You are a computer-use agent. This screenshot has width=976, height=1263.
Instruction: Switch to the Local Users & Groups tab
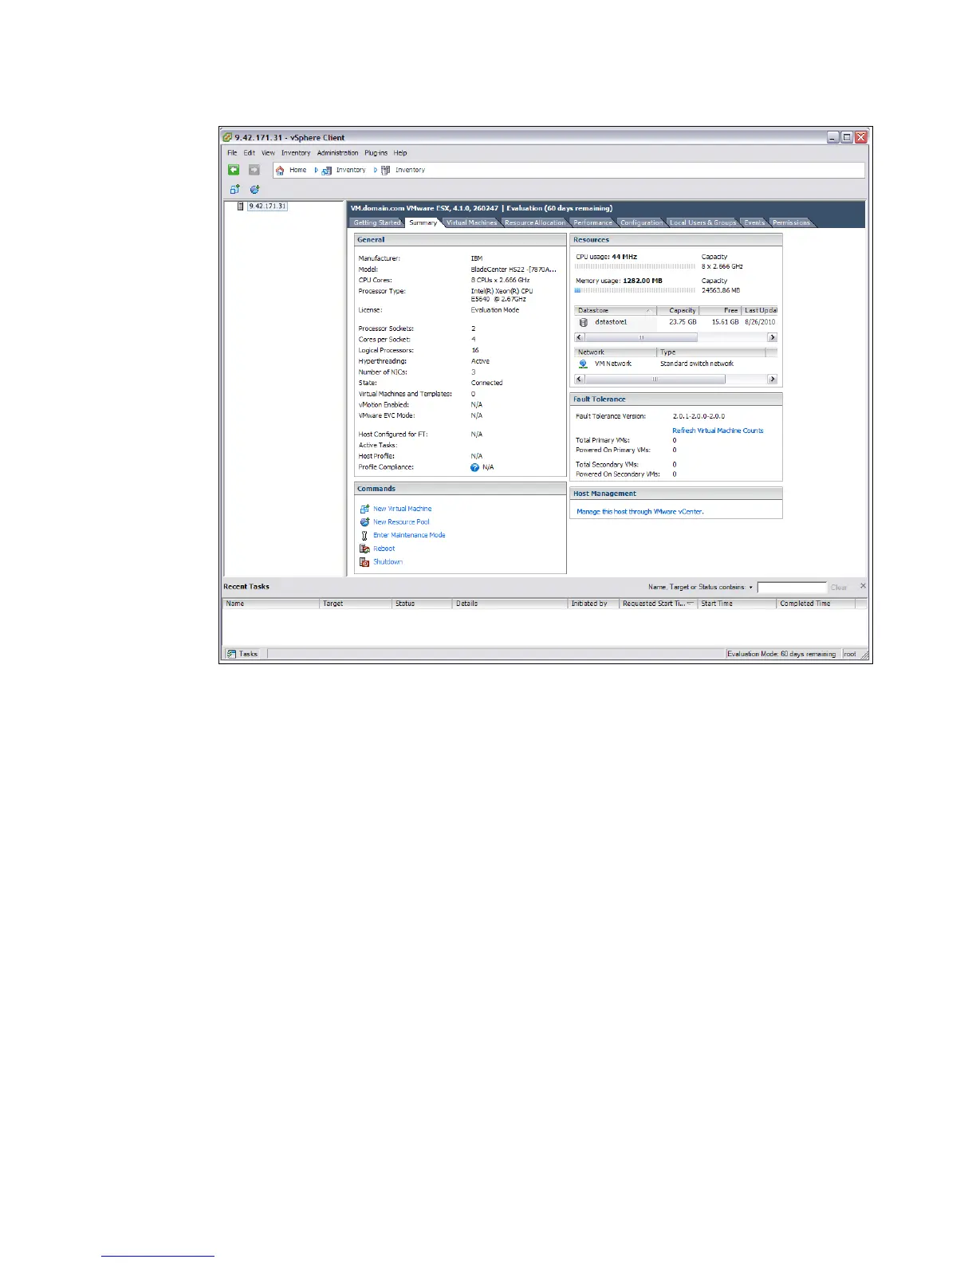coord(702,222)
